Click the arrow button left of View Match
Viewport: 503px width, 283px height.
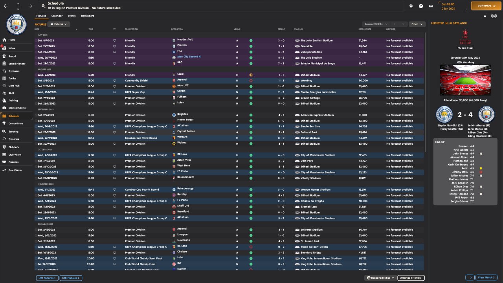point(470,278)
